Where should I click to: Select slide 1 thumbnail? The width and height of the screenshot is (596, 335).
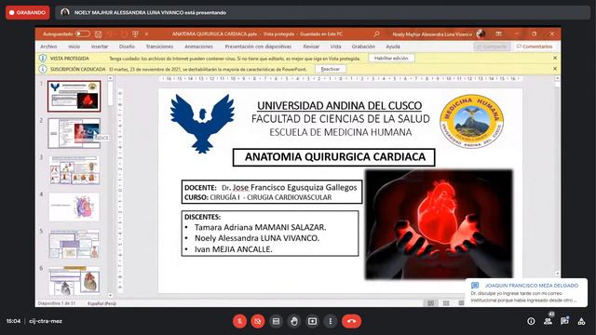pyautogui.click(x=74, y=96)
